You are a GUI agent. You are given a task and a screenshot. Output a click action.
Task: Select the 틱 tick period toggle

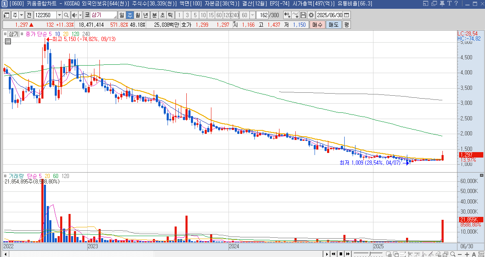point(170,15)
